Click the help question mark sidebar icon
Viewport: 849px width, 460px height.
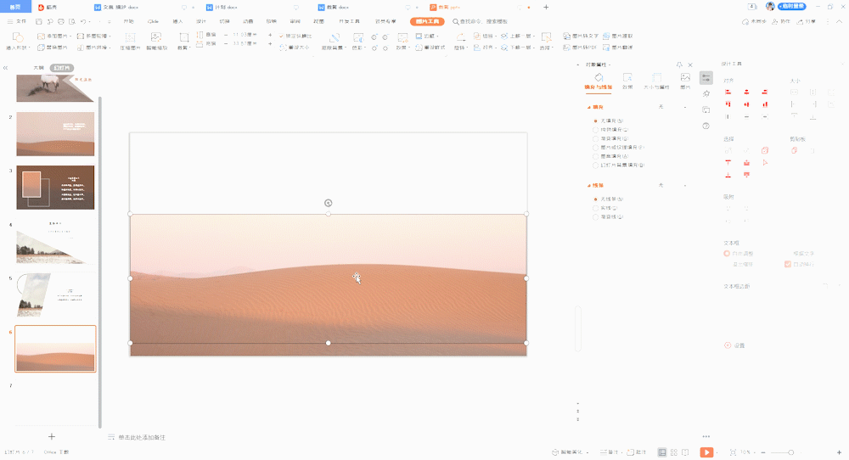click(706, 126)
